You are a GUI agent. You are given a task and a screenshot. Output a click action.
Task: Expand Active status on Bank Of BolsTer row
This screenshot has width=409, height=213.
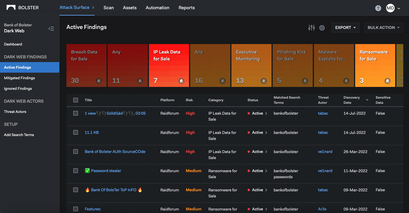pos(266,190)
